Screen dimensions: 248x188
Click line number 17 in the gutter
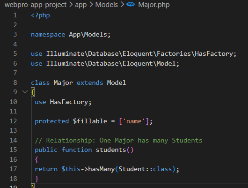pos(13,169)
